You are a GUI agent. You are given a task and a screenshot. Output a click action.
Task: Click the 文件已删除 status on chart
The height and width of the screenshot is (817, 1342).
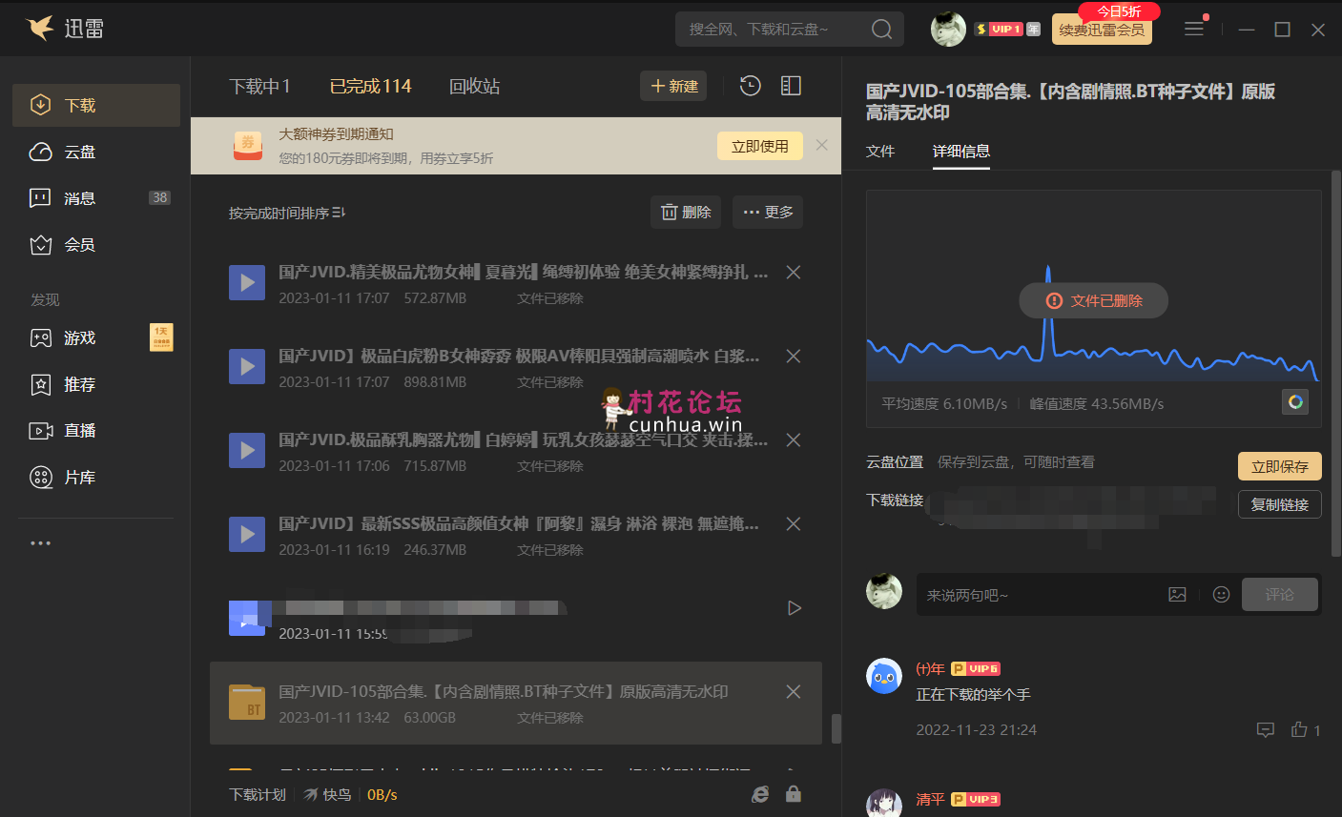[1094, 300]
